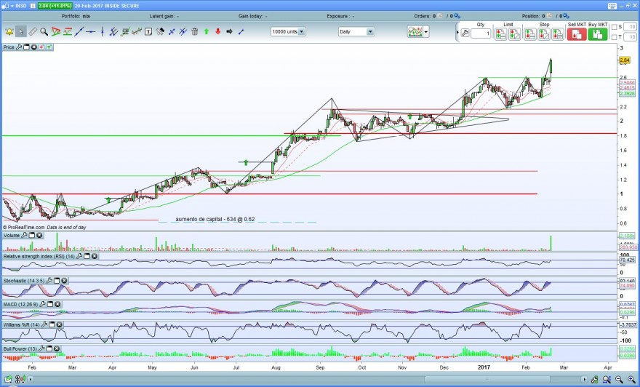Click the alert bell icon
640x387 pixels.
(9, 32)
